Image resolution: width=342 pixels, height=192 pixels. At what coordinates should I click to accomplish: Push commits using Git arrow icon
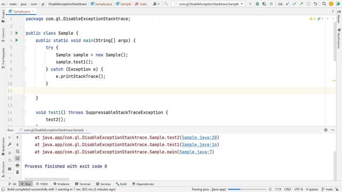click(x=301, y=4)
